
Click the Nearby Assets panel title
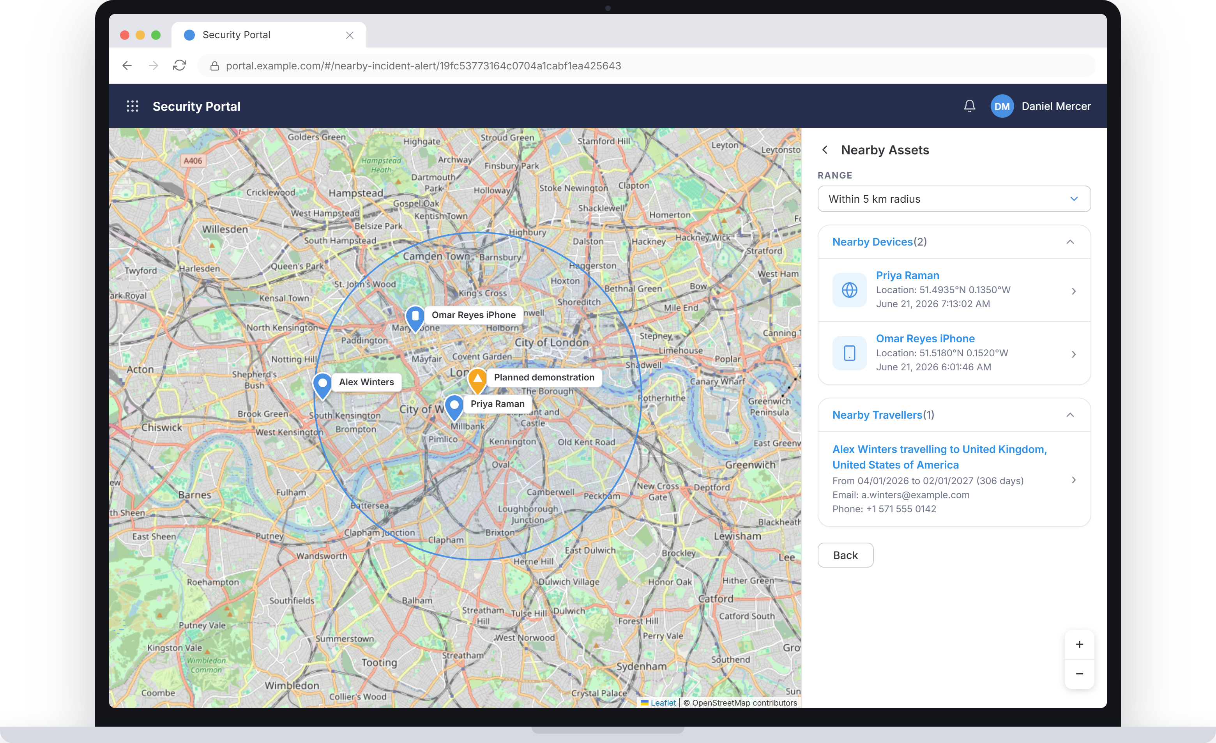click(885, 150)
